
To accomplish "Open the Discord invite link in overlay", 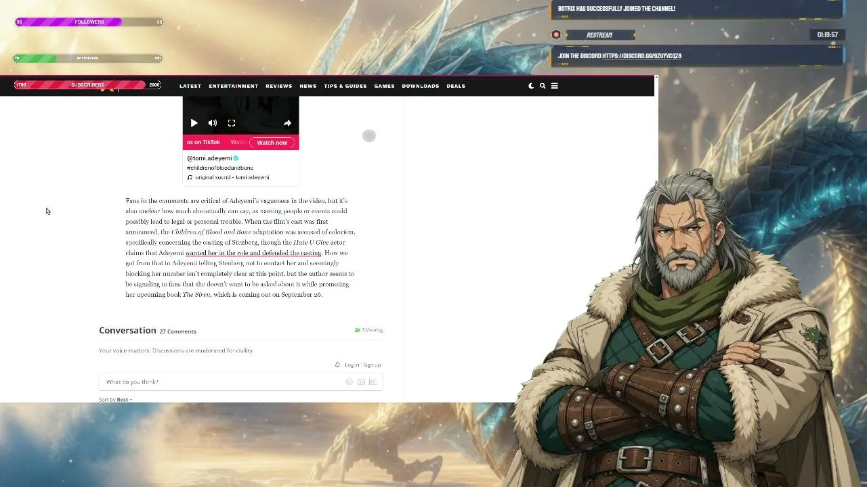I will (641, 56).
